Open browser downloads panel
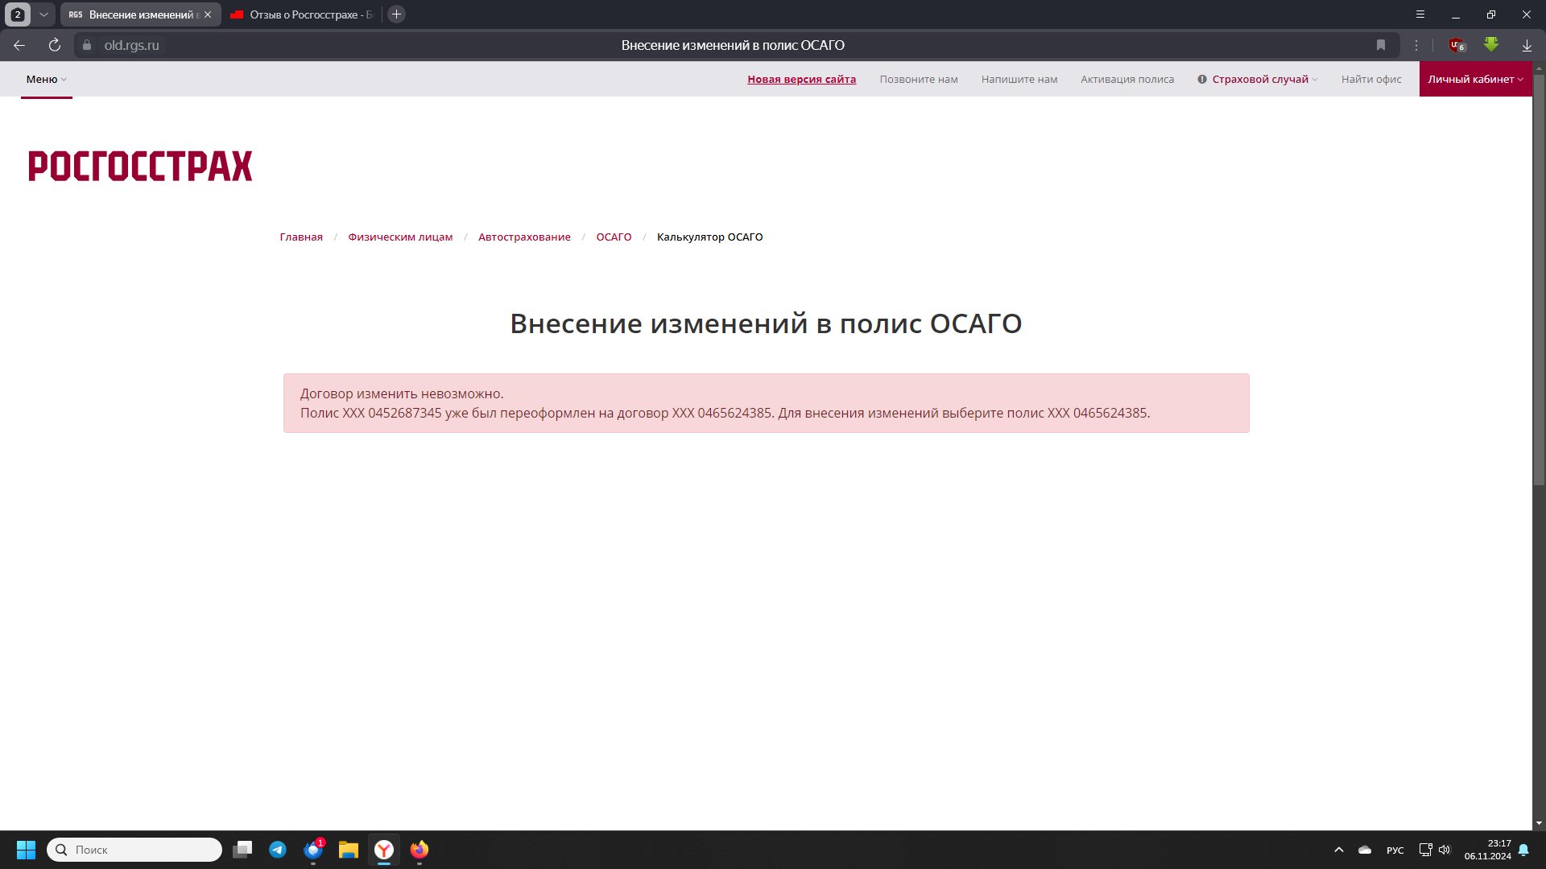The height and width of the screenshot is (869, 1546). coord(1526,46)
